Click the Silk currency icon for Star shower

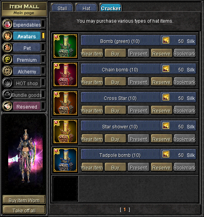(166, 126)
